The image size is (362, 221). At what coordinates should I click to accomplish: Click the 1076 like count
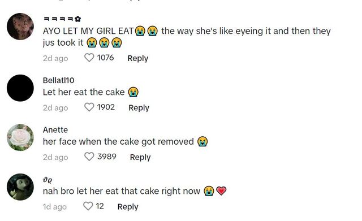[105, 58]
